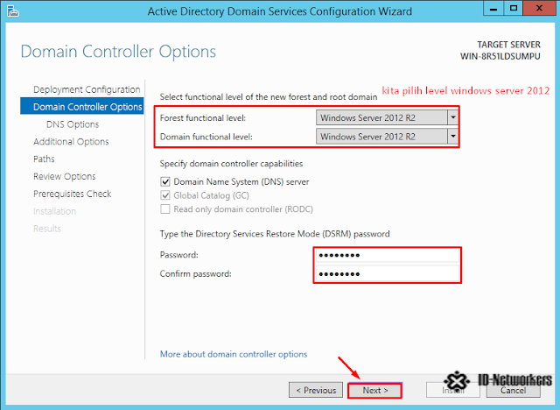Open the Forest functional level dropdown arrow
Screen dimensions: 560x410
(x=453, y=117)
